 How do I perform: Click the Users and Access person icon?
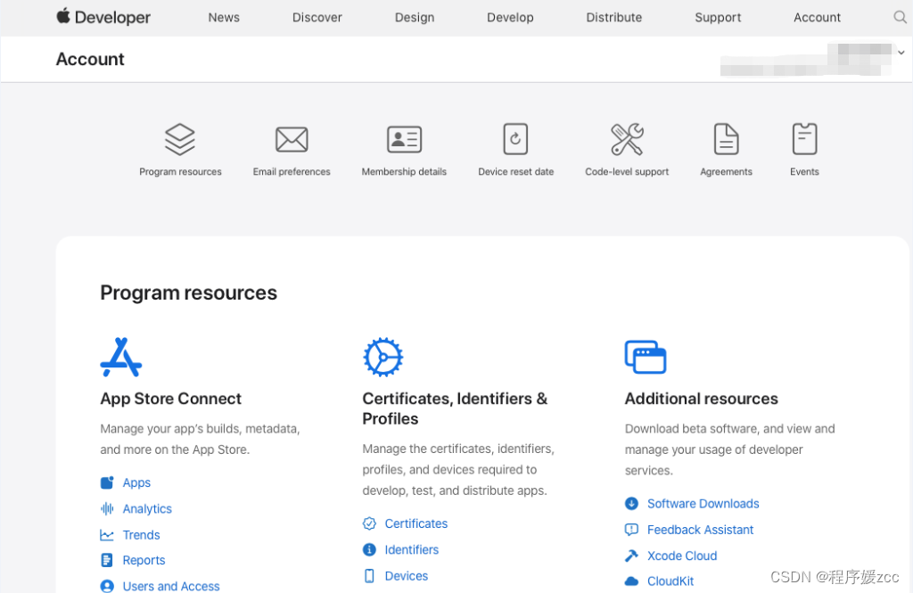pos(107,586)
